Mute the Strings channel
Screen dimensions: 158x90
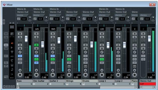click(x=69, y=34)
